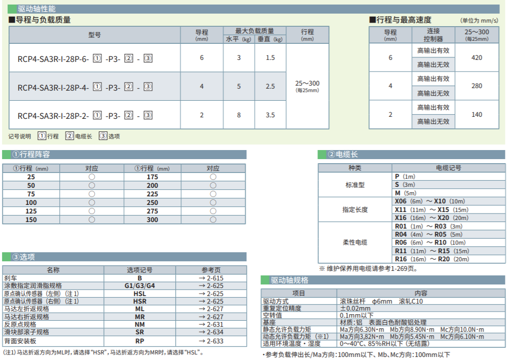This screenshot has height=359, width=507.
Task: Click the ①行程阵容 section header
Action: point(124,155)
